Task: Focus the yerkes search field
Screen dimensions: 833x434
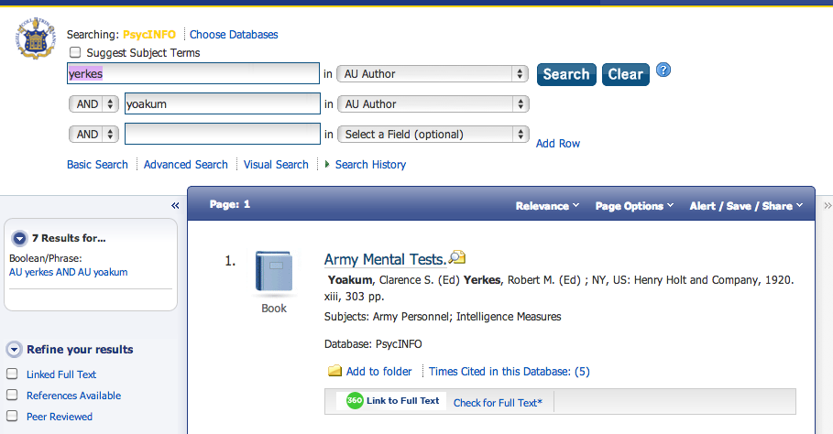Action: [x=193, y=74]
